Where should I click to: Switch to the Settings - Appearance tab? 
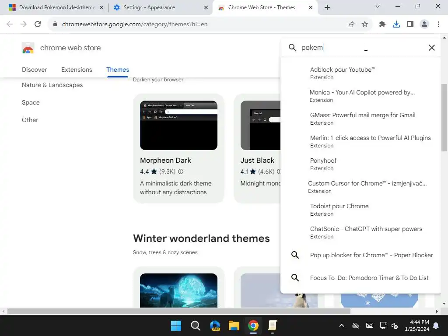(x=149, y=7)
